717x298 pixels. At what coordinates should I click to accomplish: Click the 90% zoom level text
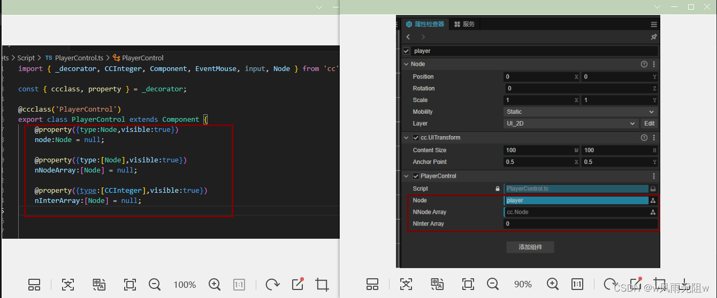point(523,284)
